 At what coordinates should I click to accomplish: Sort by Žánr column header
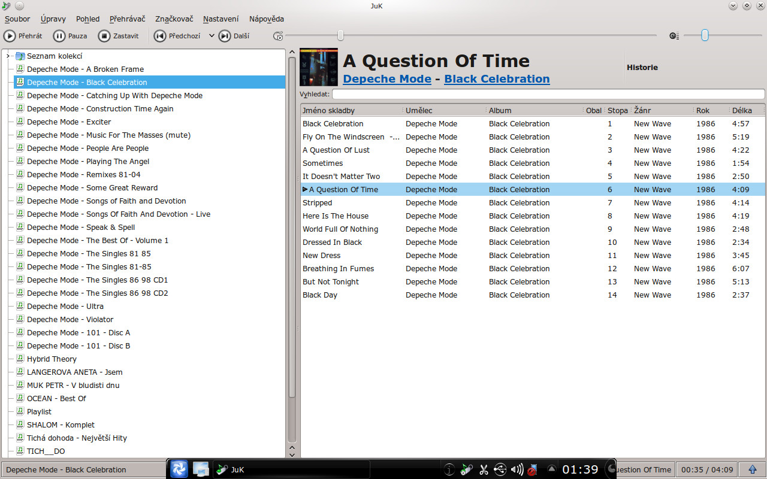tap(663, 110)
